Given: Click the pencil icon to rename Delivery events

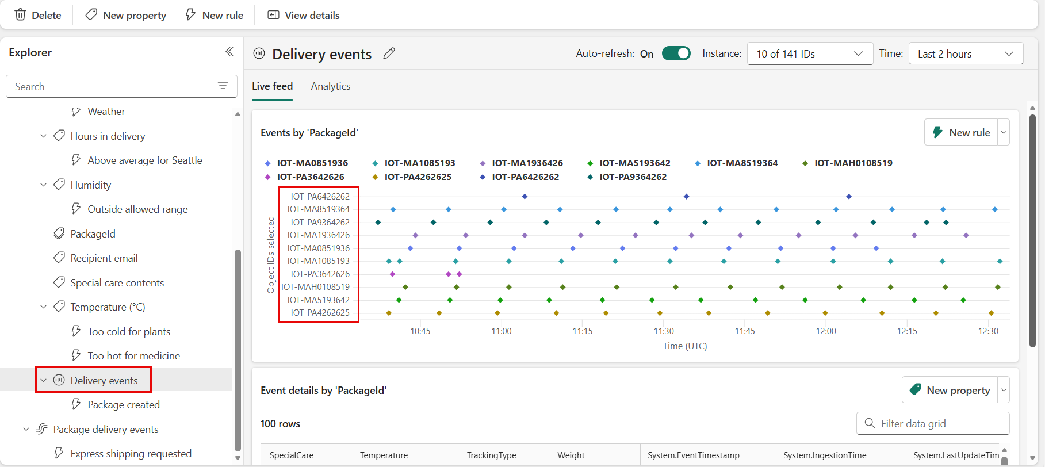Looking at the screenshot, I should coord(389,53).
